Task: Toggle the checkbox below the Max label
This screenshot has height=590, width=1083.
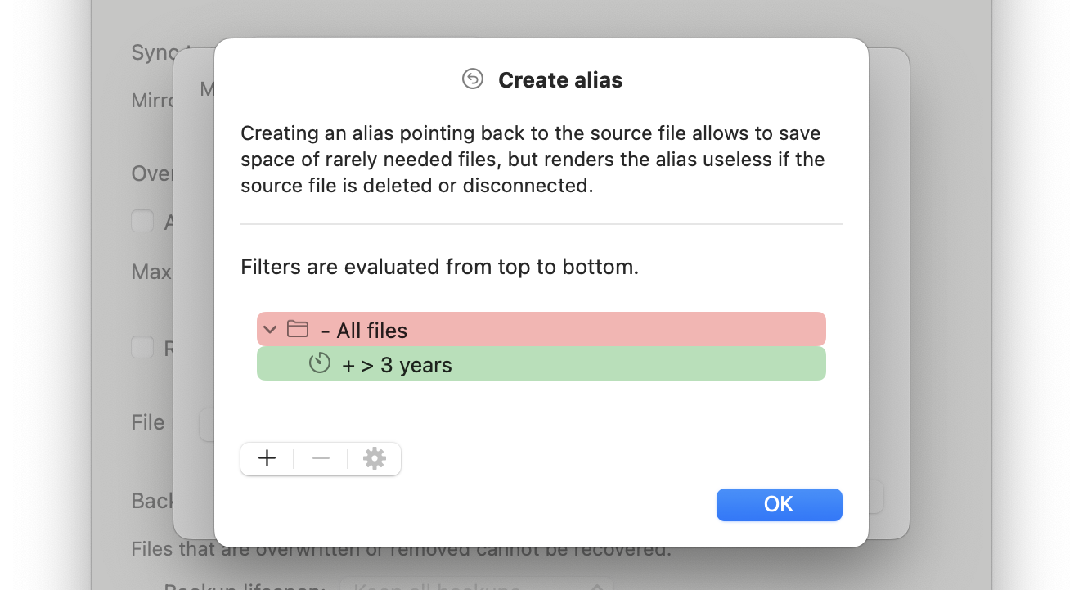Action: [143, 348]
